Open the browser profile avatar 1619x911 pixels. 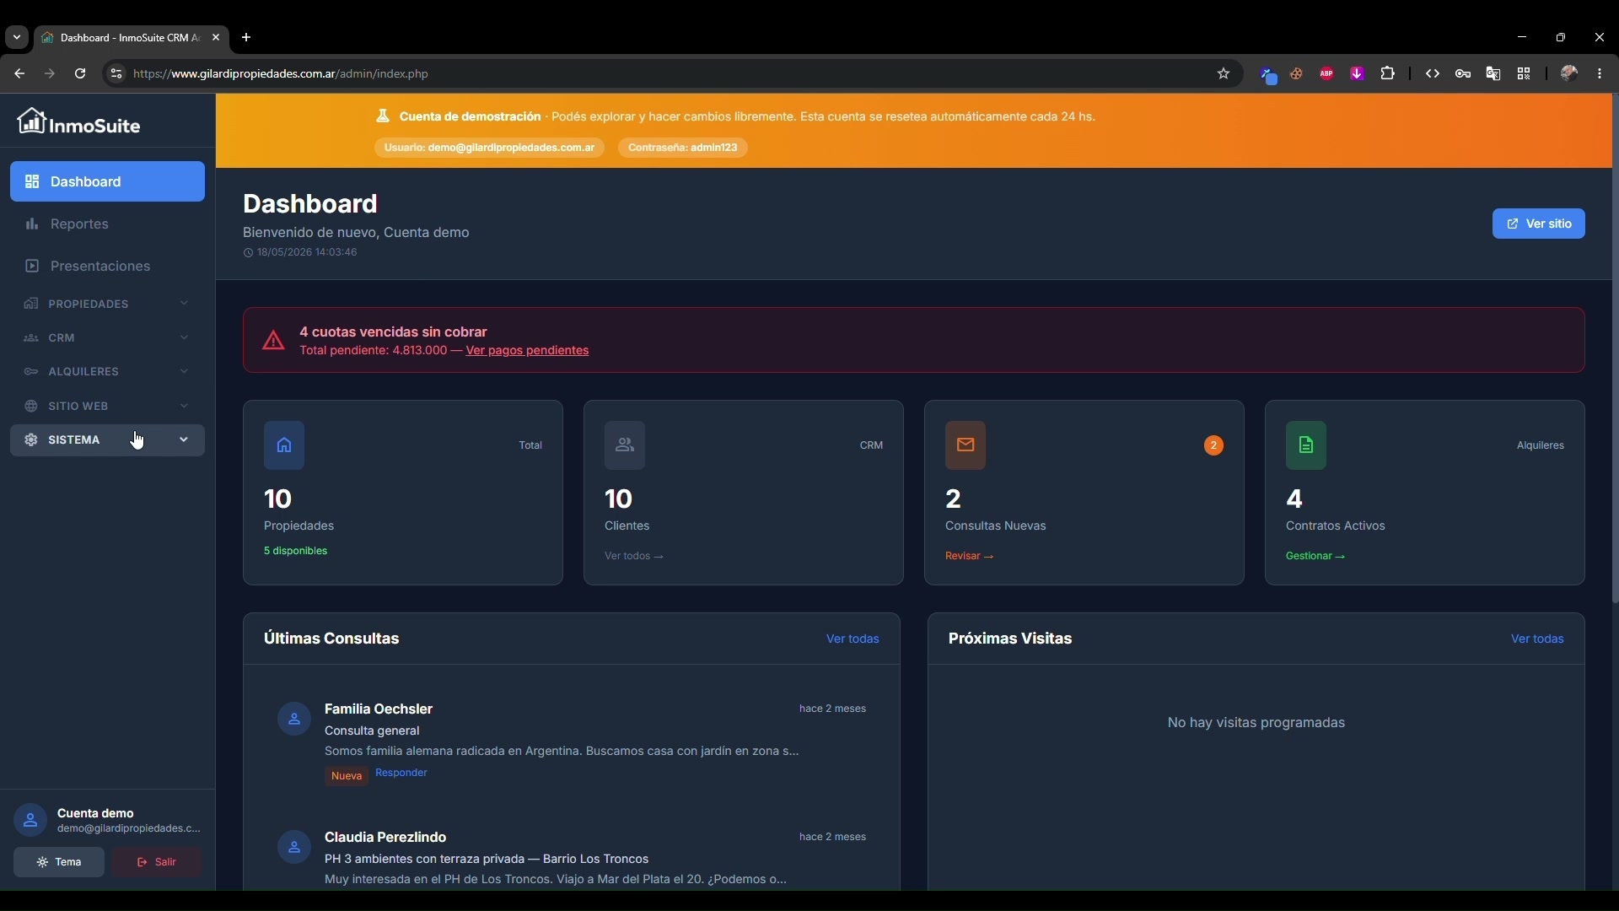point(1569,73)
